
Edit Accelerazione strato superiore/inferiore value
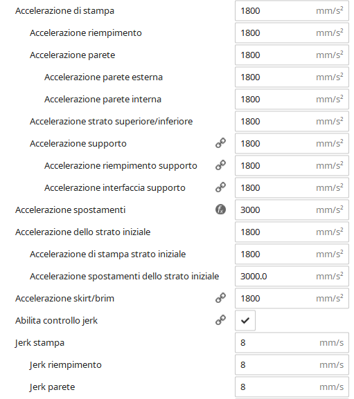[x=292, y=122]
